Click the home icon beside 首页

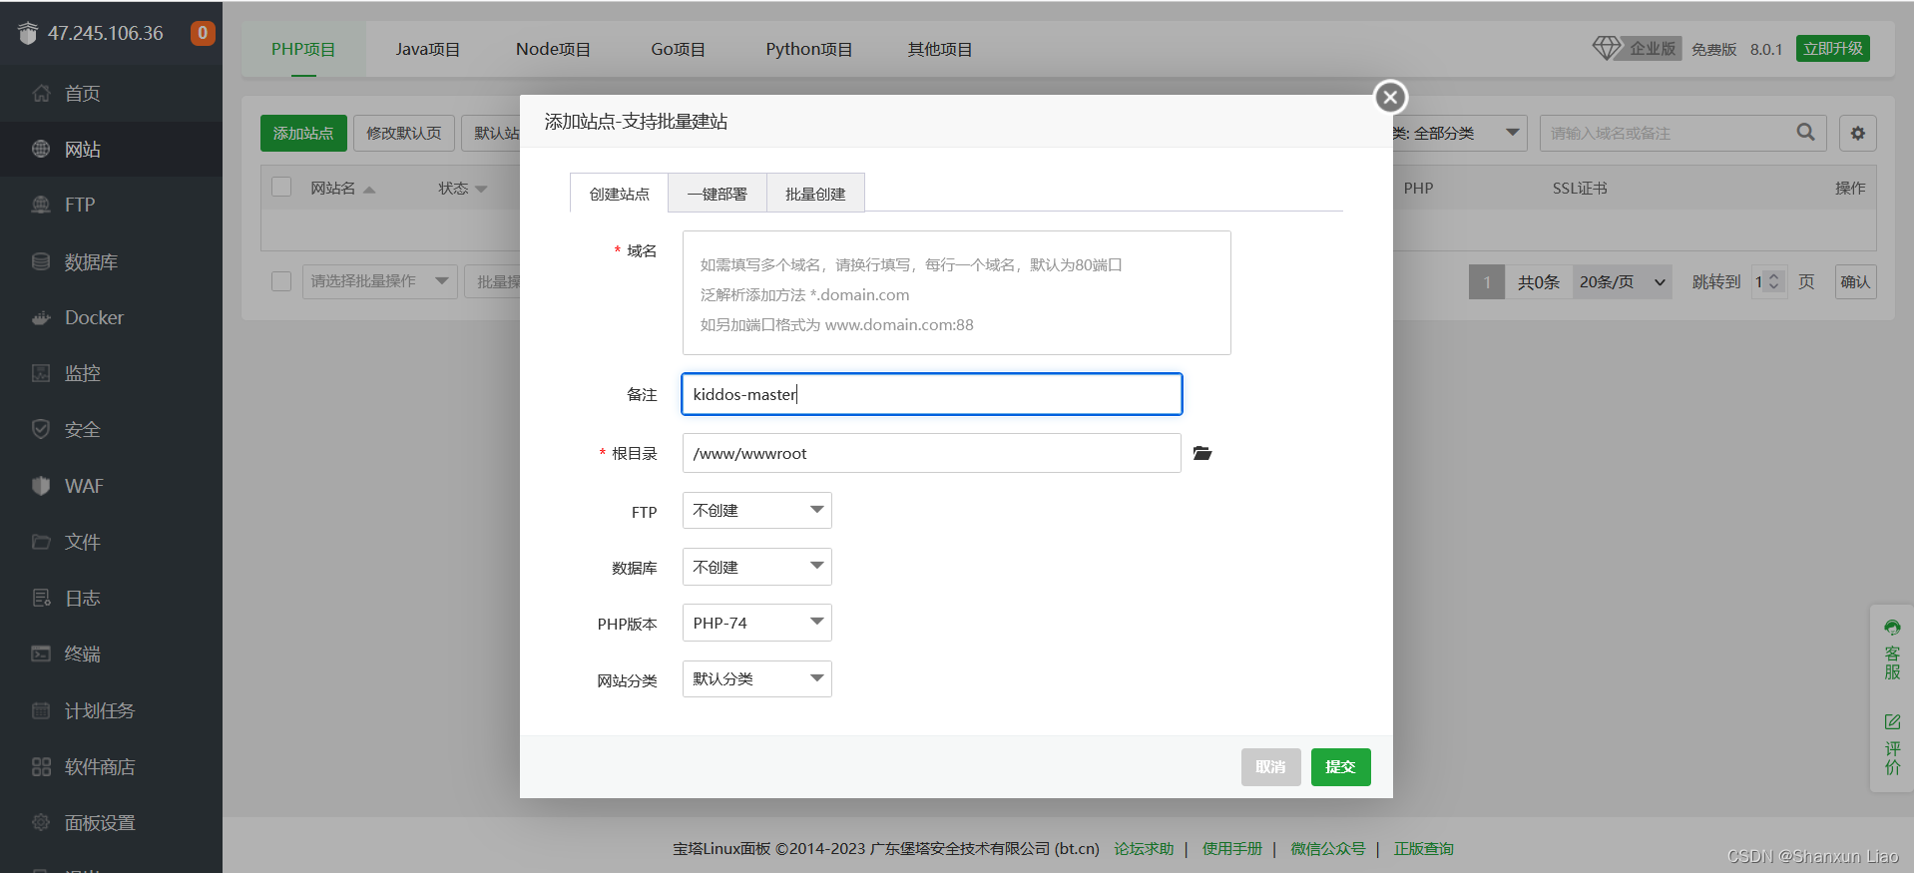pos(41,93)
